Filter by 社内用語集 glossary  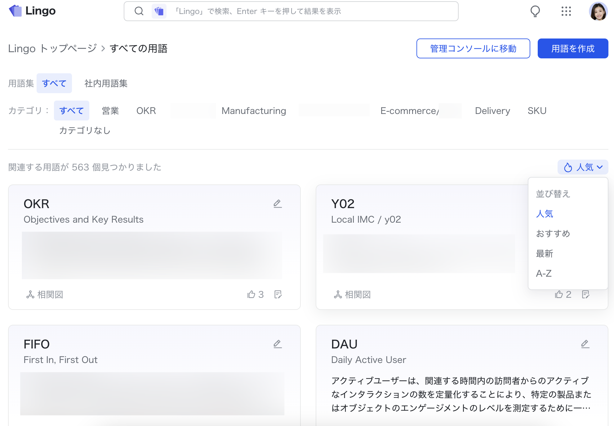tap(106, 84)
